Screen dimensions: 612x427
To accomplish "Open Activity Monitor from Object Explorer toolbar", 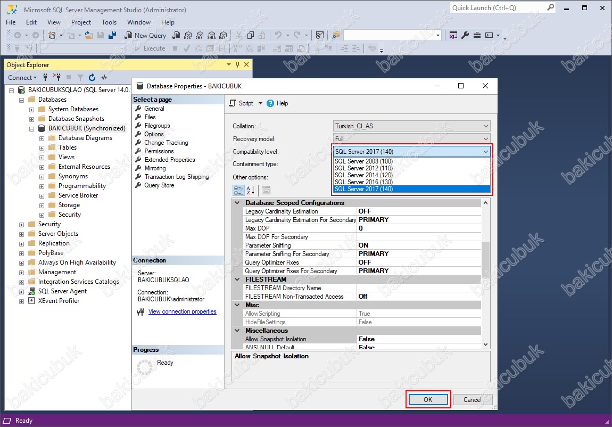I will [104, 77].
